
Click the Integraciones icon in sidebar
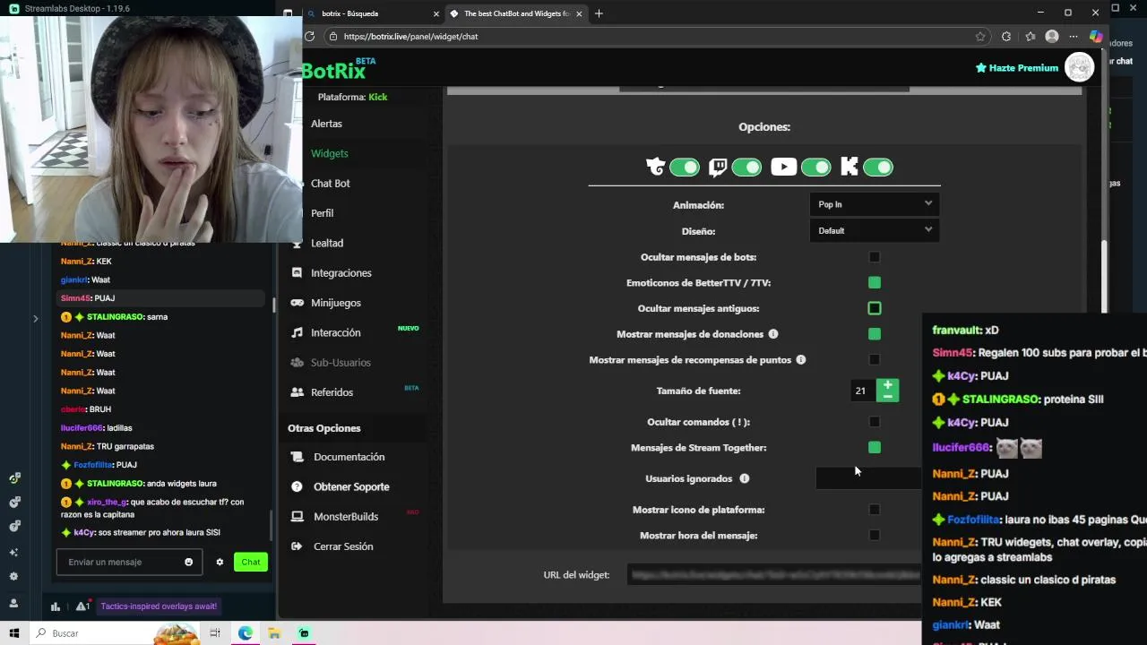298,273
